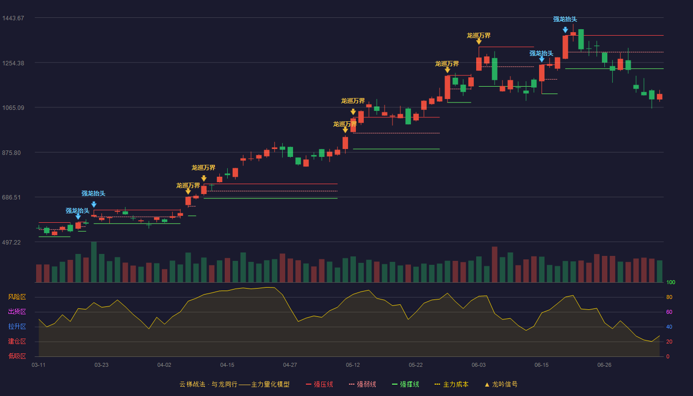Click the indicator scale value 60
Image resolution: width=693 pixels, height=396 pixels.
669,312
